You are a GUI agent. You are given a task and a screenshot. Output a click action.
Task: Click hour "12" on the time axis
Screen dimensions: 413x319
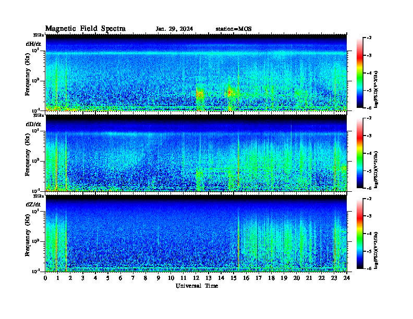(x=196, y=278)
